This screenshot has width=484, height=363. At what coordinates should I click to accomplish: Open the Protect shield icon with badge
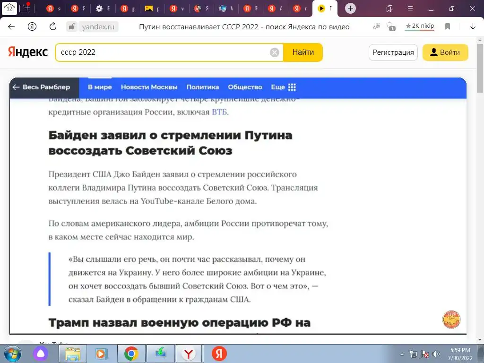point(391,26)
